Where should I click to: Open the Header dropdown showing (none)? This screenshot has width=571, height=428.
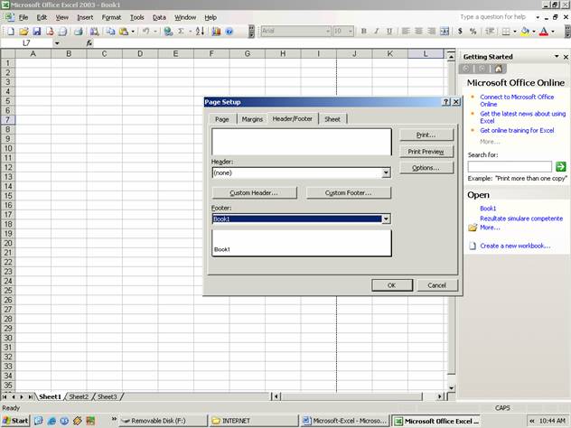[386, 172]
